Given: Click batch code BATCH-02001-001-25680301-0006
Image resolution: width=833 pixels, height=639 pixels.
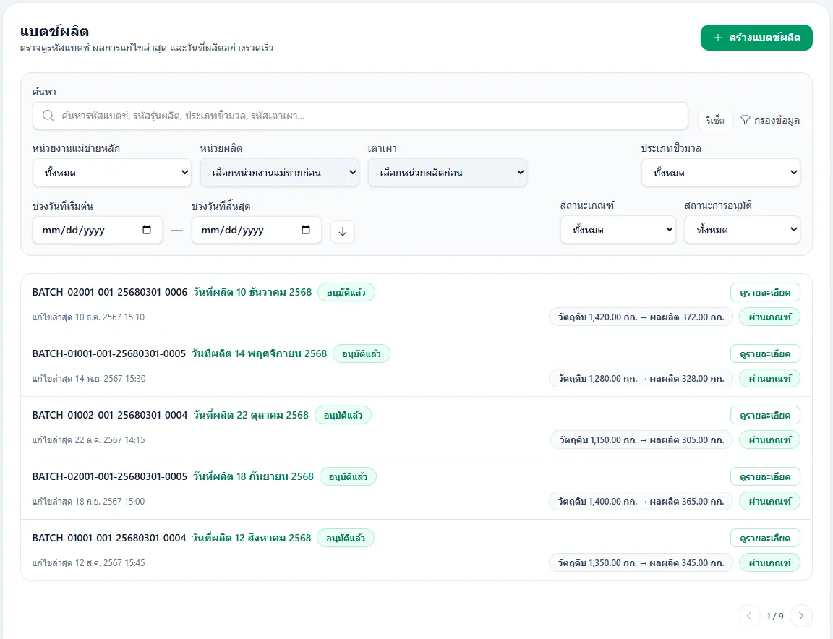Looking at the screenshot, I should click(x=110, y=292).
